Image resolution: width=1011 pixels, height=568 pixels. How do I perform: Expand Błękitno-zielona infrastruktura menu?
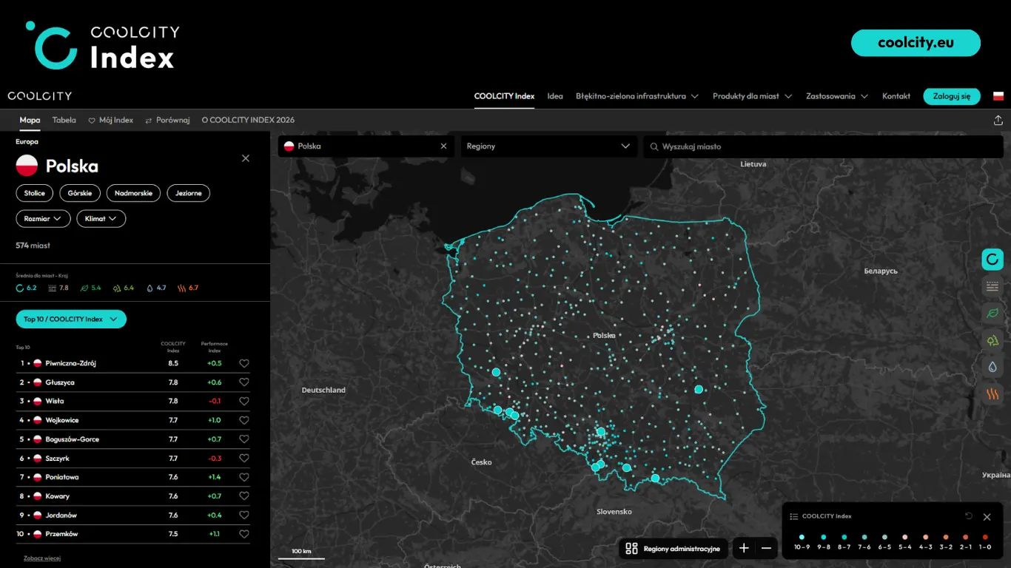pos(637,96)
